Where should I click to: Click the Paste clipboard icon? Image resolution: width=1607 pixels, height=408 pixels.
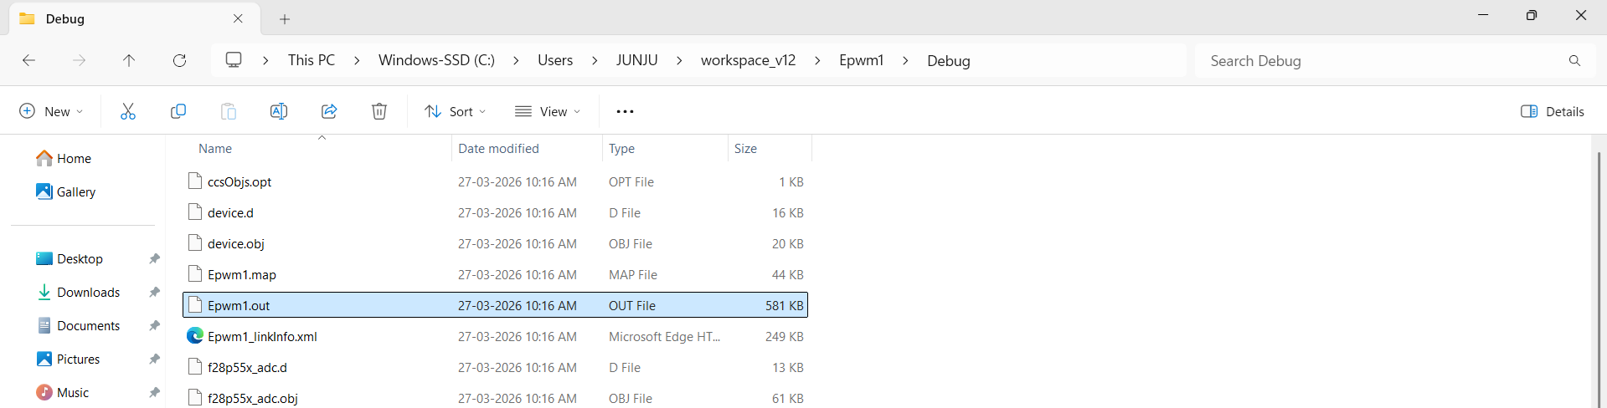(x=229, y=111)
